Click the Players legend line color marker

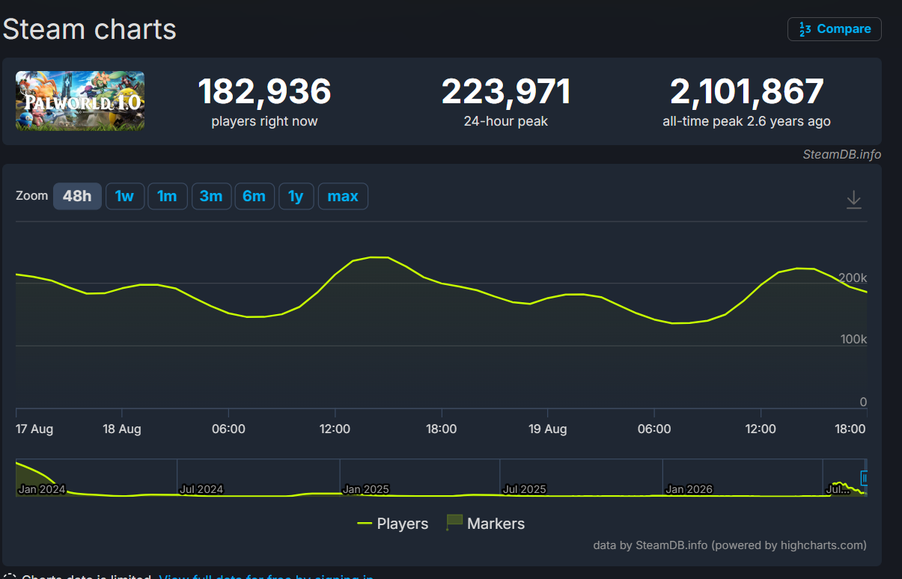coord(365,524)
